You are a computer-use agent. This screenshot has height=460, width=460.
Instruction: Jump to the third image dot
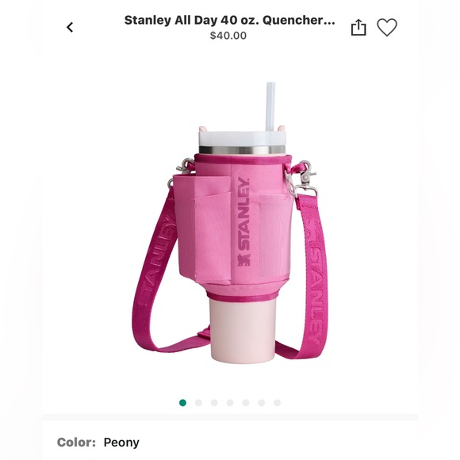(x=214, y=403)
